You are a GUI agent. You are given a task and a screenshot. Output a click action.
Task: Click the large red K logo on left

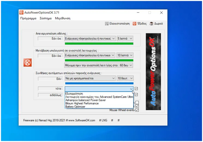click(x=28, y=63)
